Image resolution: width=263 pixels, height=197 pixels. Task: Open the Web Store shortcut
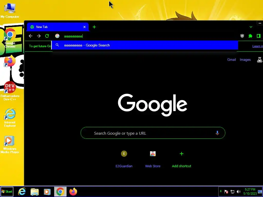(x=153, y=158)
